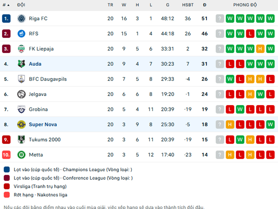Click the blue Champions League legend swatch
This screenshot has height=209, width=278.
pos(7,169)
